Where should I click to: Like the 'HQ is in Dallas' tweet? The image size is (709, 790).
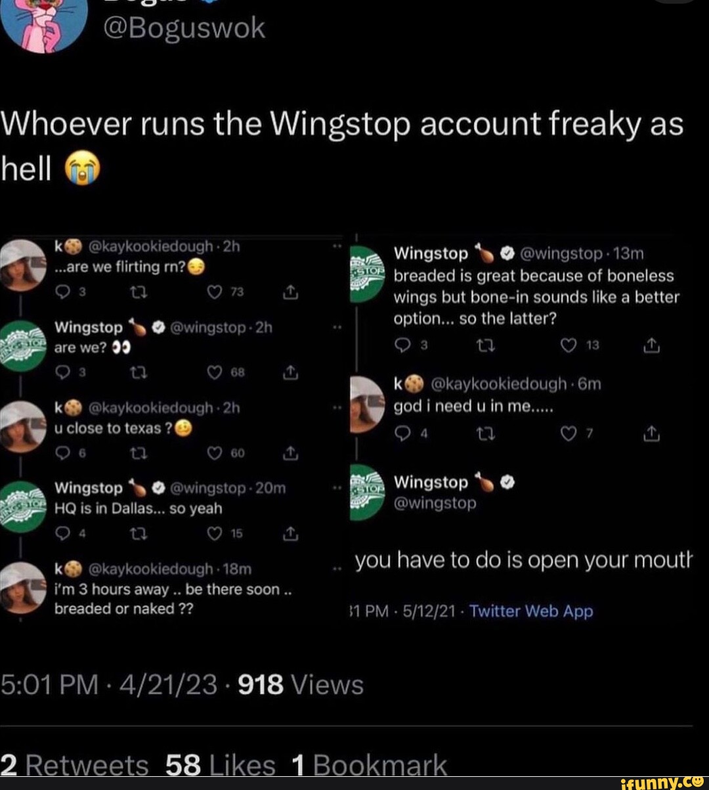pyautogui.click(x=213, y=533)
